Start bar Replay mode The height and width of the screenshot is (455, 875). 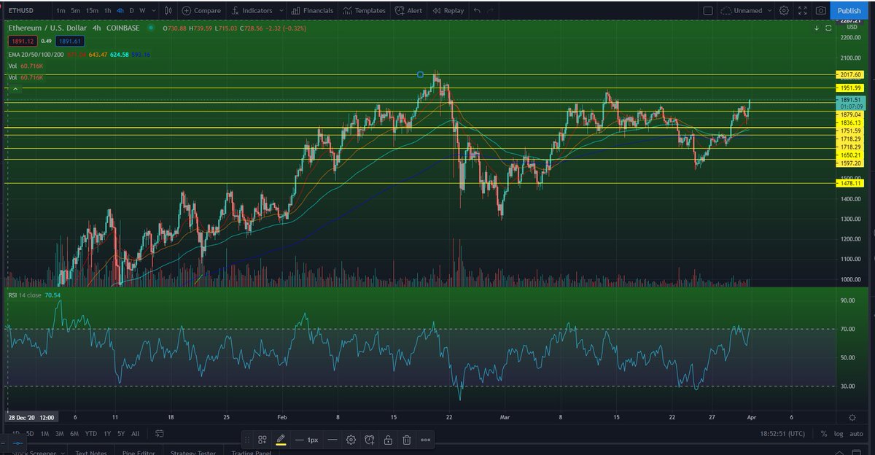pyautogui.click(x=448, y=11)
